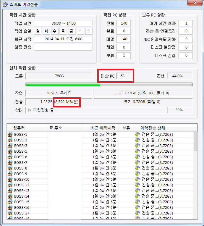204x226 pixels.
Task: Sort list by IP 주소 column header
Action: [x=56, y=128]
